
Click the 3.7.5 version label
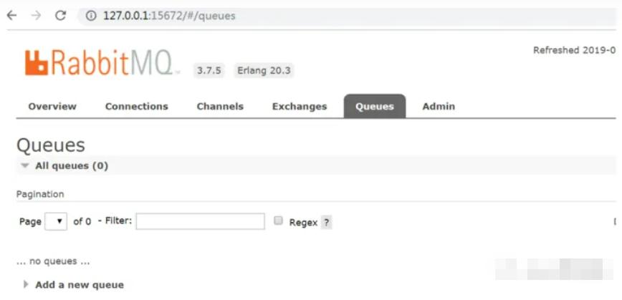[209, 71]
